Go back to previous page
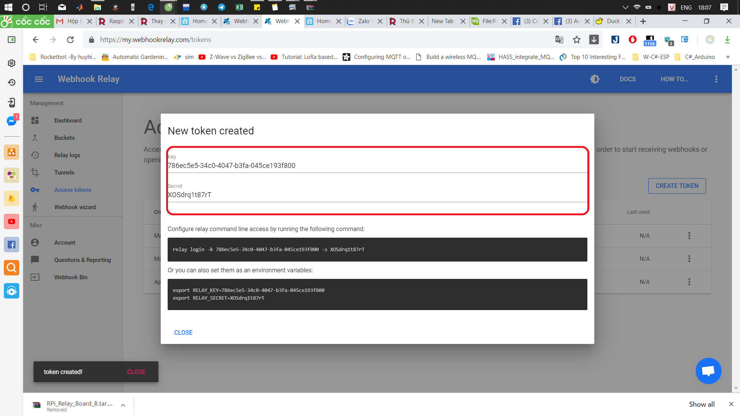 coord(35,40)
